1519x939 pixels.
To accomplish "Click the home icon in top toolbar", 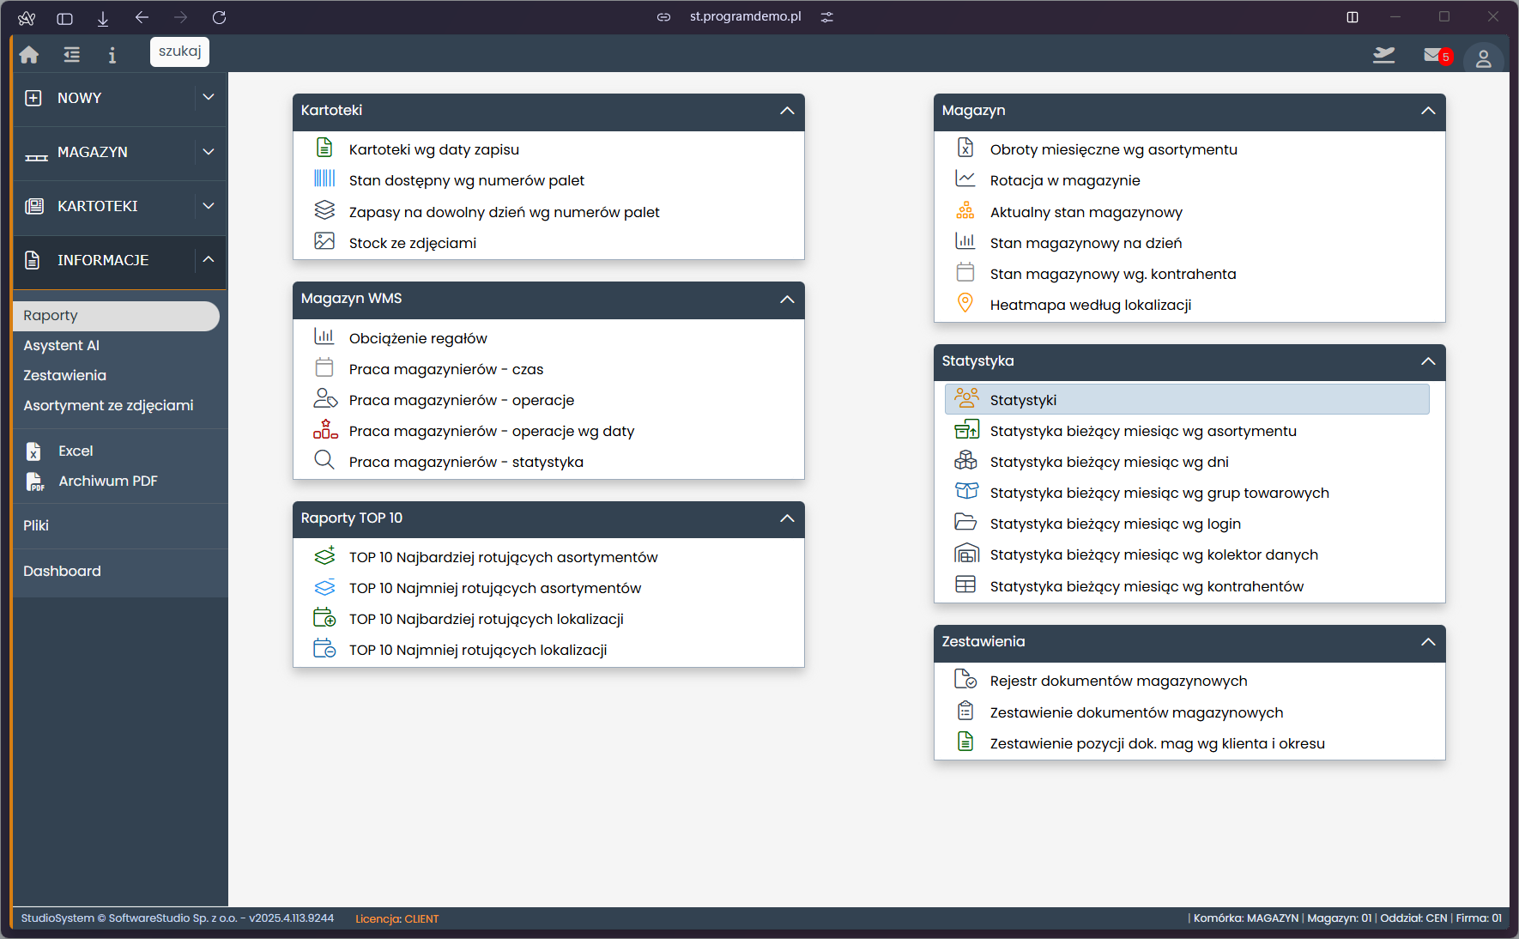I will pos(29,55).
